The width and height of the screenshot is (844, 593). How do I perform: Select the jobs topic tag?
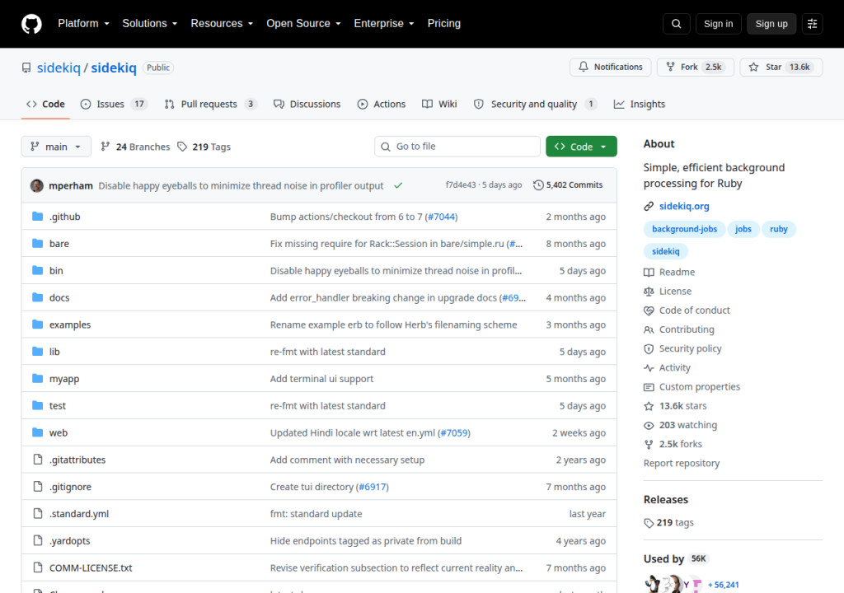[x=743, y=229]
